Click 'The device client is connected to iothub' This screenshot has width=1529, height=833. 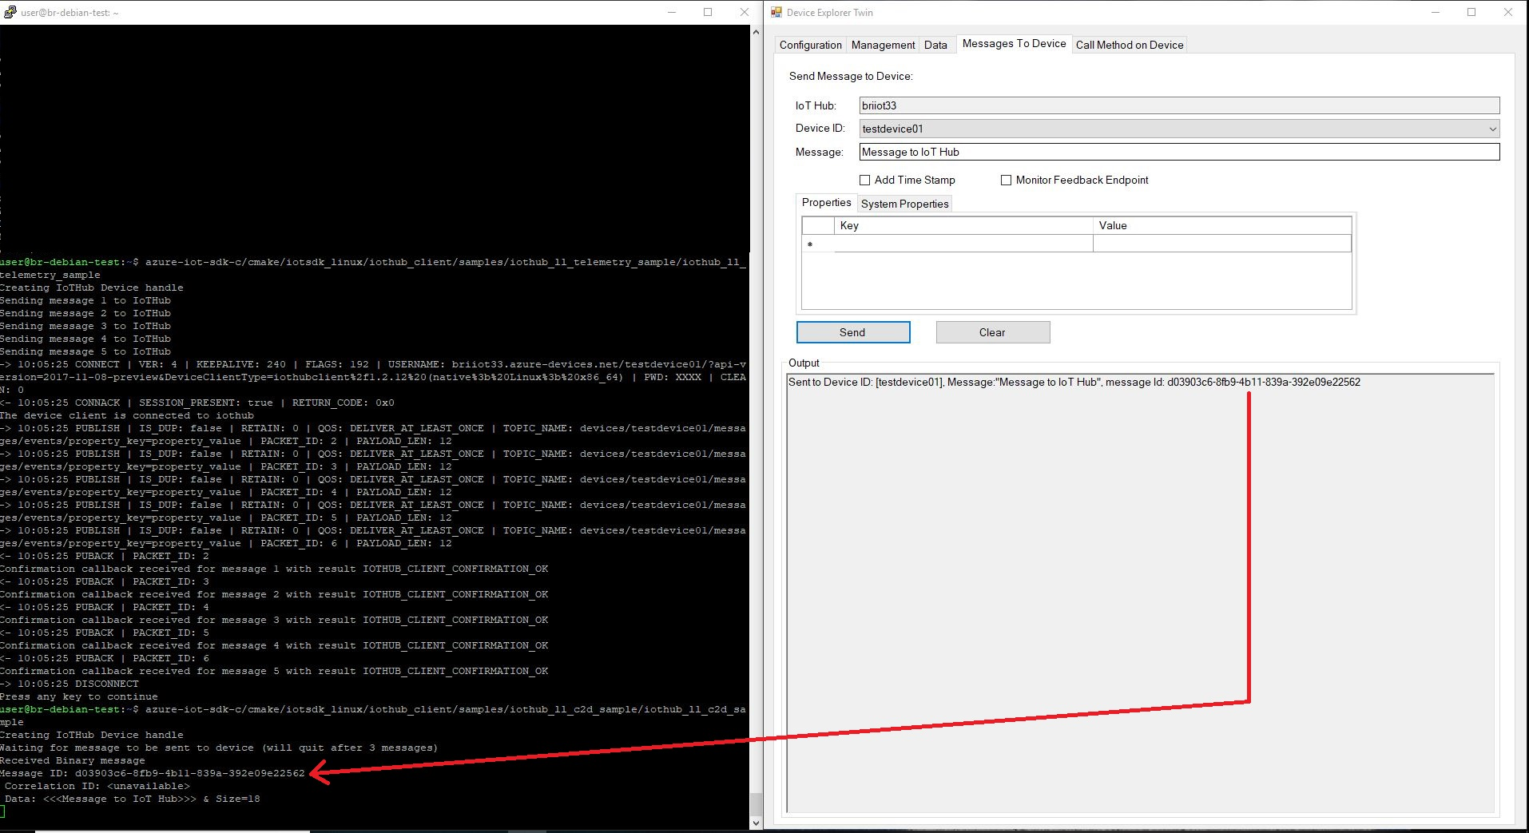pyautogui.click(x=127, y=415)
